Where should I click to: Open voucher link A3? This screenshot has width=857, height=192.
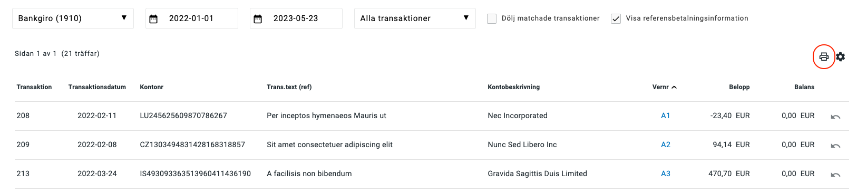coord(666,174)
